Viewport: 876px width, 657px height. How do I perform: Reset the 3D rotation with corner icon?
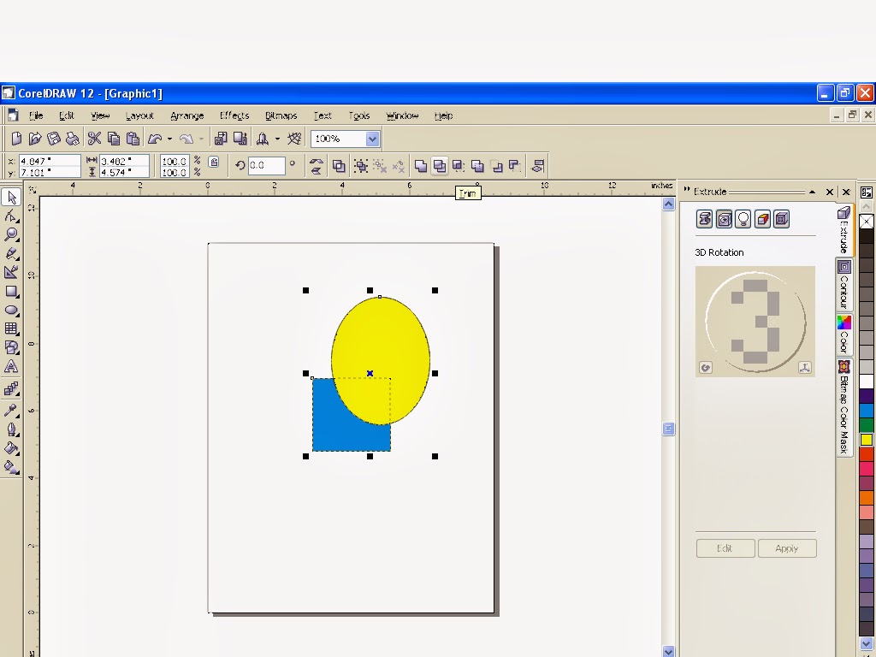point(706,368)
